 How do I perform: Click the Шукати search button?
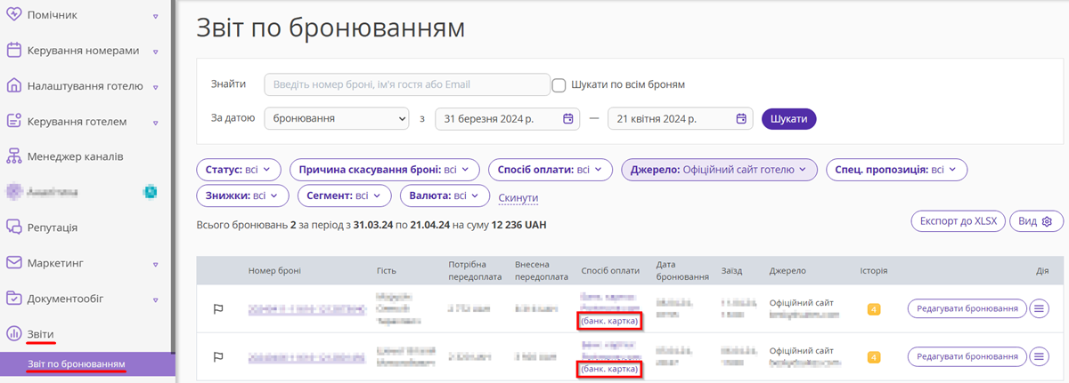click(789, 118)
